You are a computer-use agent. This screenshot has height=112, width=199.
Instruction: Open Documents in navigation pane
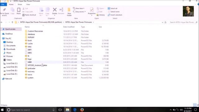coord(10,46)
